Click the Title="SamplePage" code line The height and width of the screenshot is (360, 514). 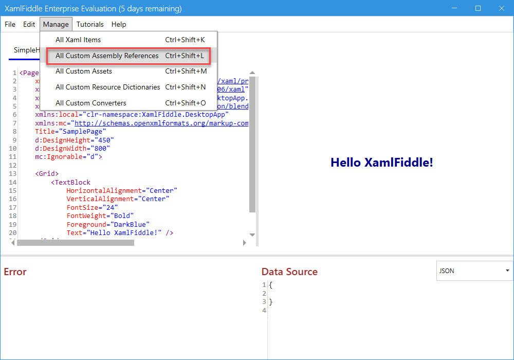point(70,132)
